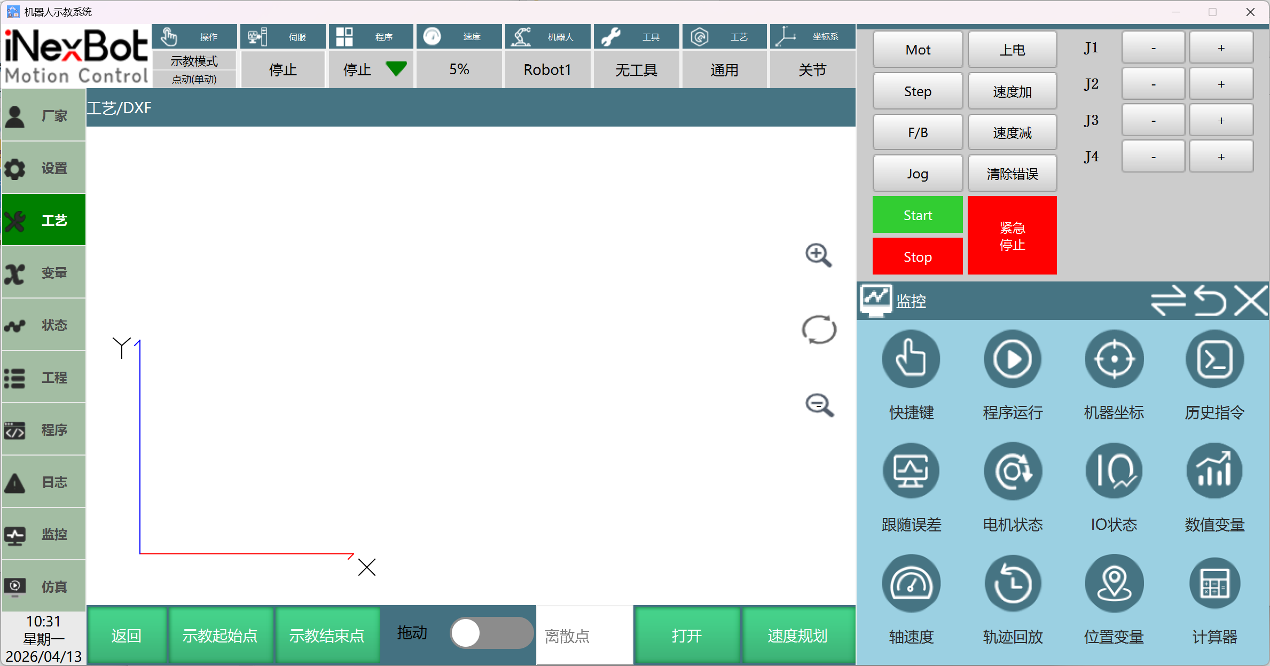Open the 轨迹回放 trajectory playback icon
The height and width of the screenshot is (666, 1270).
point(1012,584)
